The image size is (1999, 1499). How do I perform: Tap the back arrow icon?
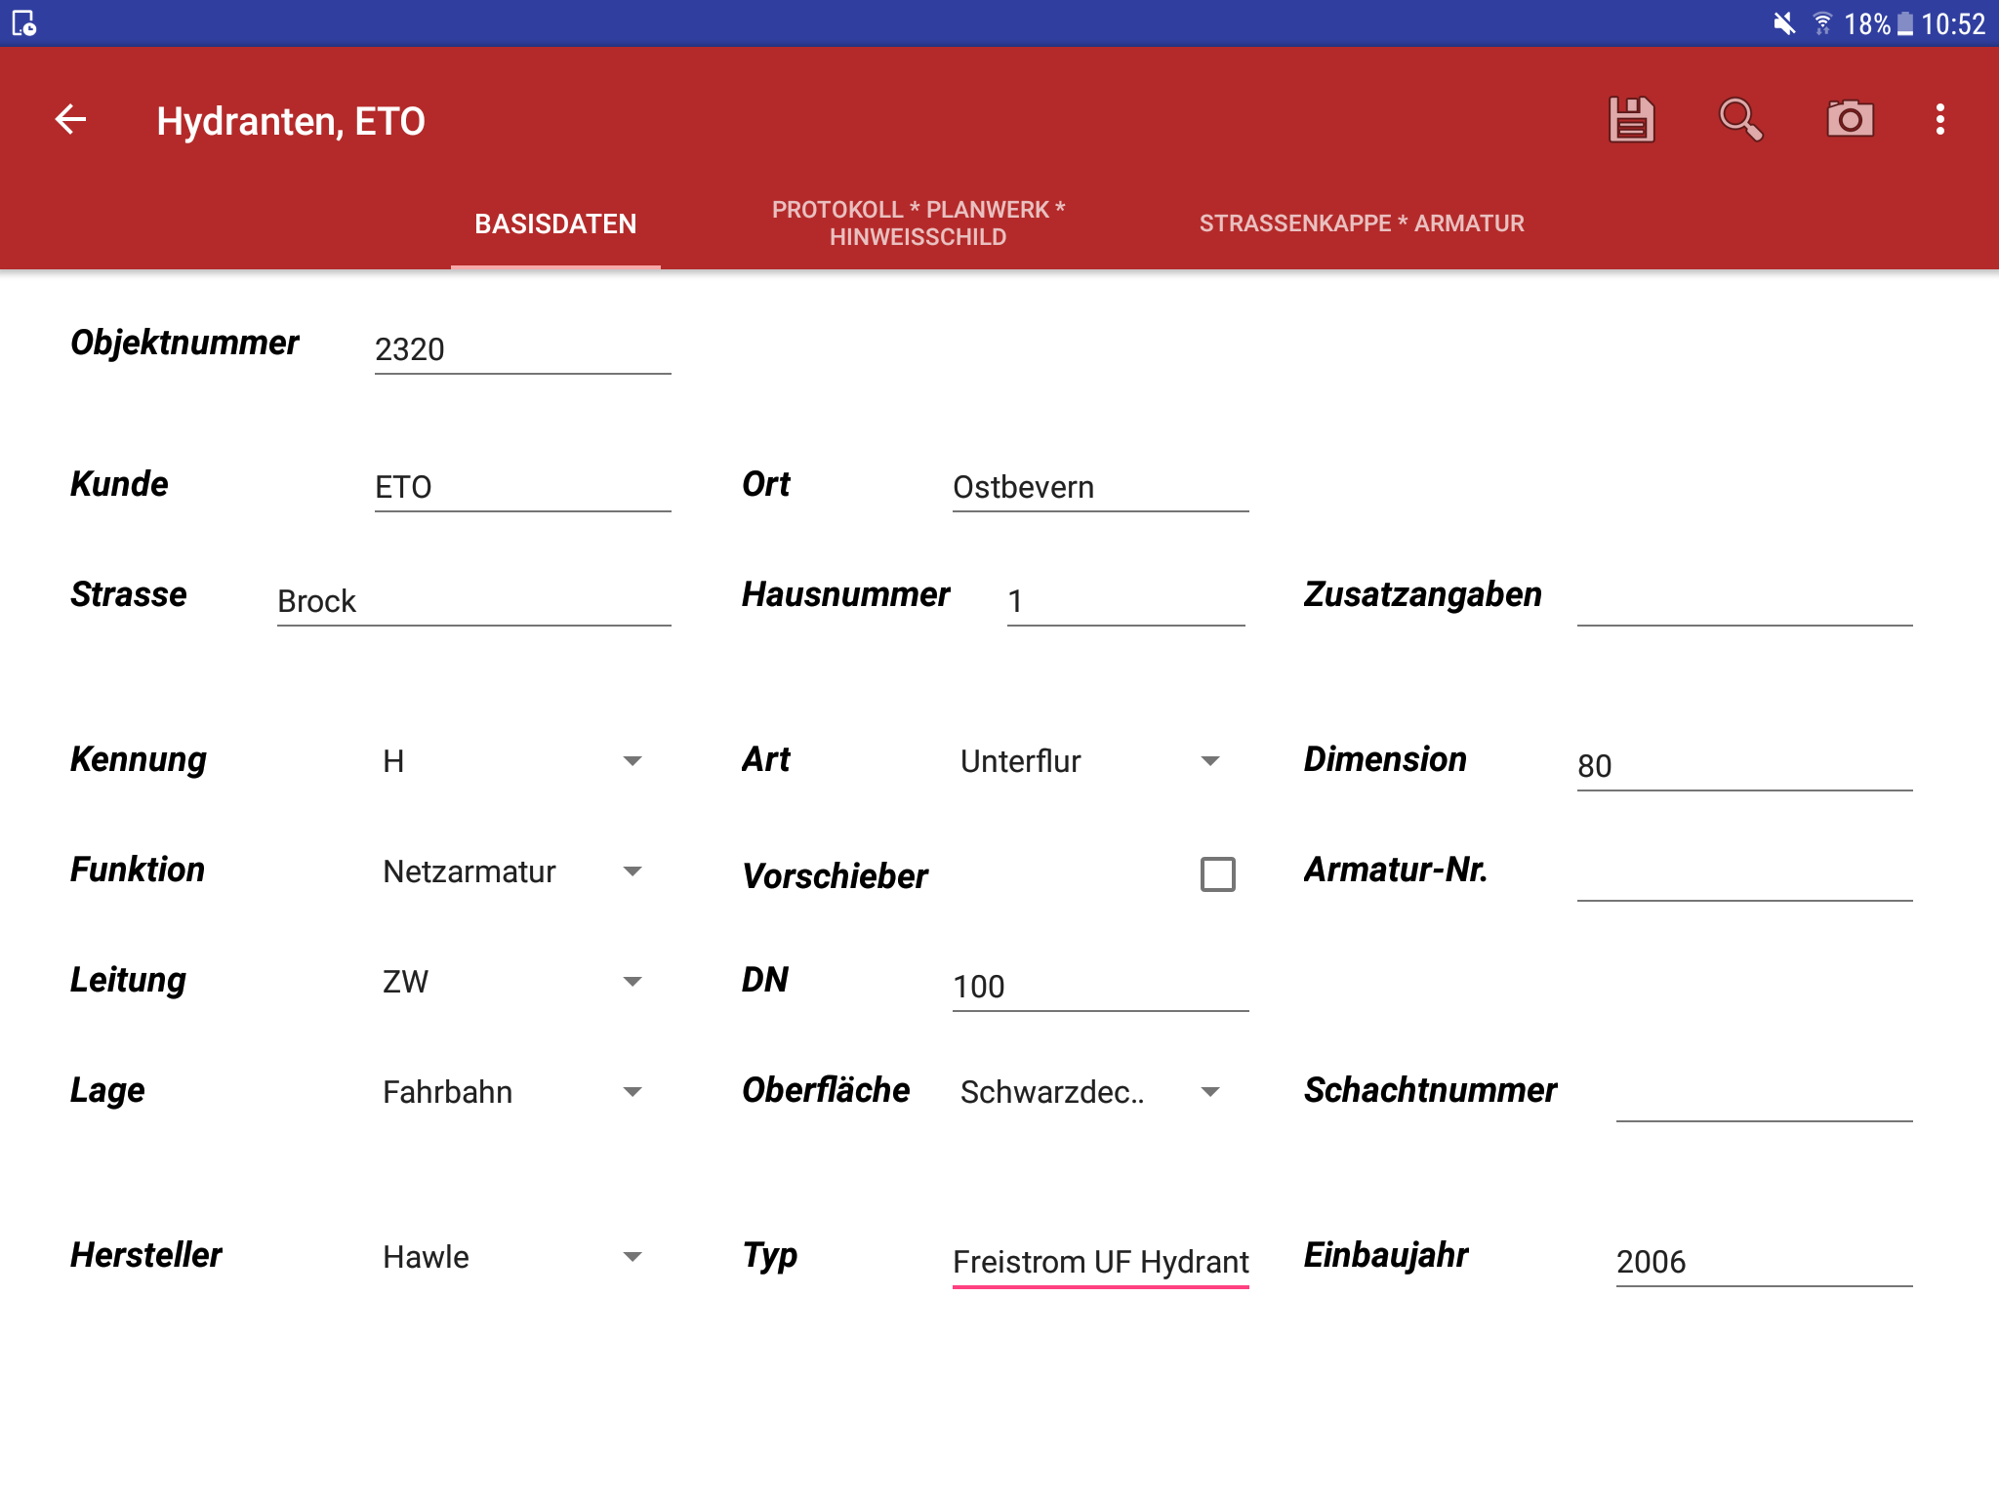pyautogui.click(x=70, y=120)
